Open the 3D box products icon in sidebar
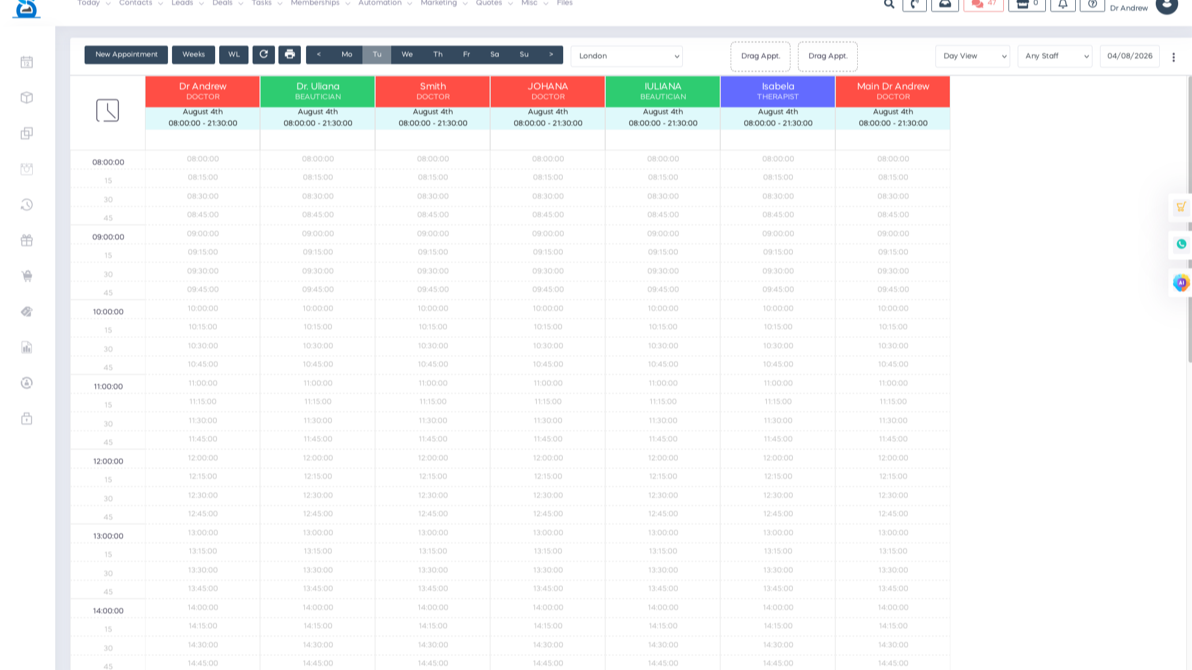The width and height of the screenshot is (1192, 670). (26, 98)
